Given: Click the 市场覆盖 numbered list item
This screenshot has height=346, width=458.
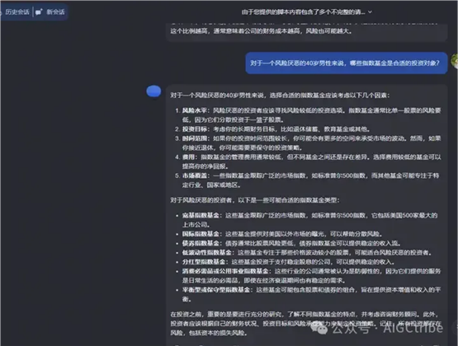Looking at the screenshot, I should pos(311,180).
